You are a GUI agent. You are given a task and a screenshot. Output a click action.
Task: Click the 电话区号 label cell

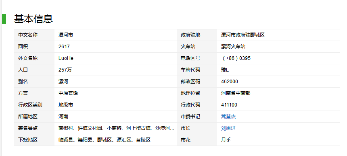pyautogui.click(x=197, y=58)
